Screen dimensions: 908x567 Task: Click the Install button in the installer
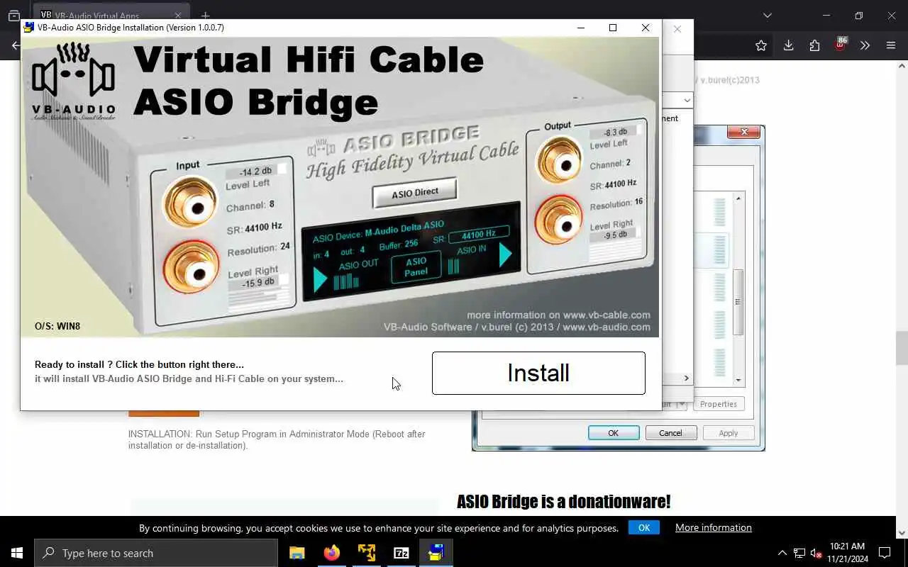(x=538, y=373)
